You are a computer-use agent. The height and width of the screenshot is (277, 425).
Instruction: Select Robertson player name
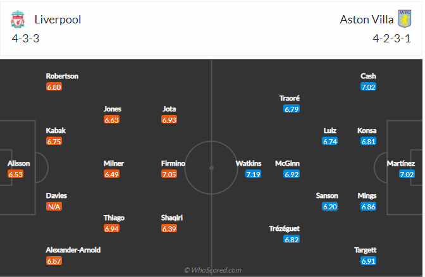tap(62, 76)
